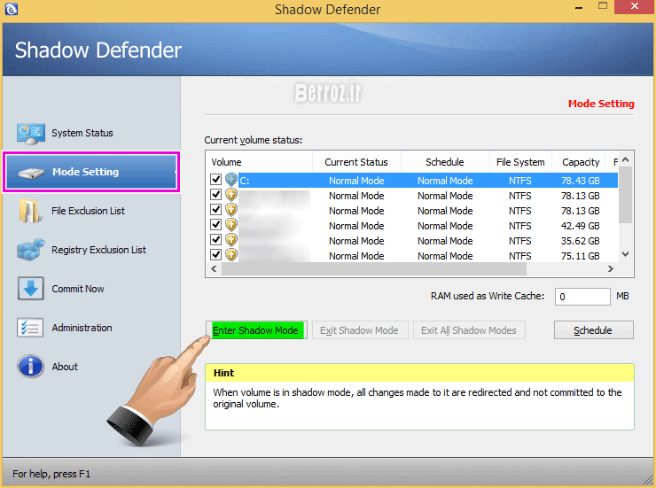Open File Exclusion List section

pyautogui.click(x=88, y=211)
